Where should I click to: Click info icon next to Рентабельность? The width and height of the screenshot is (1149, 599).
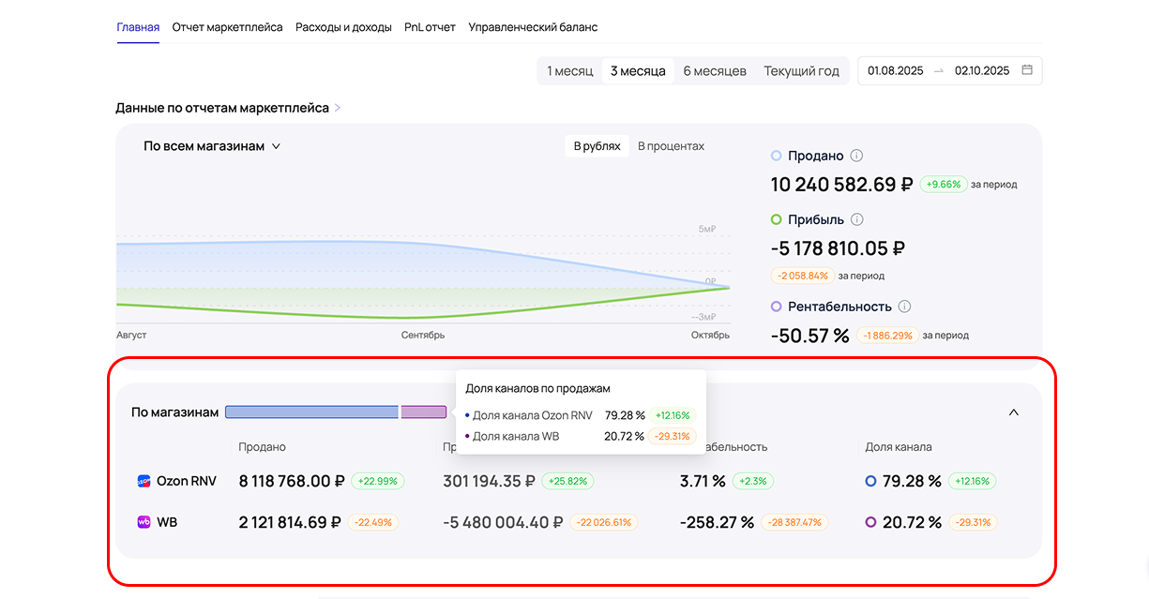click(x=904, y=307)
